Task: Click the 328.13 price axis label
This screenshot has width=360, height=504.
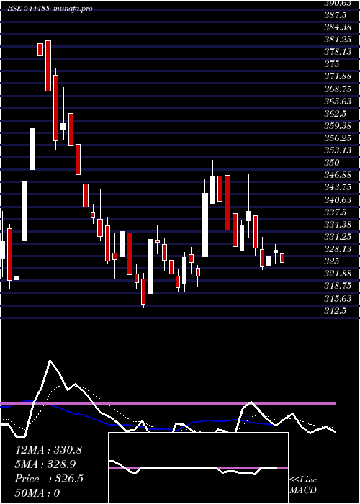Action: [x=339, y=249]
